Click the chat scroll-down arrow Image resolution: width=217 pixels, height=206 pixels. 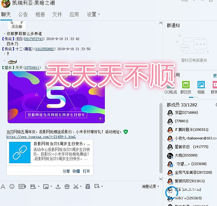161,178
